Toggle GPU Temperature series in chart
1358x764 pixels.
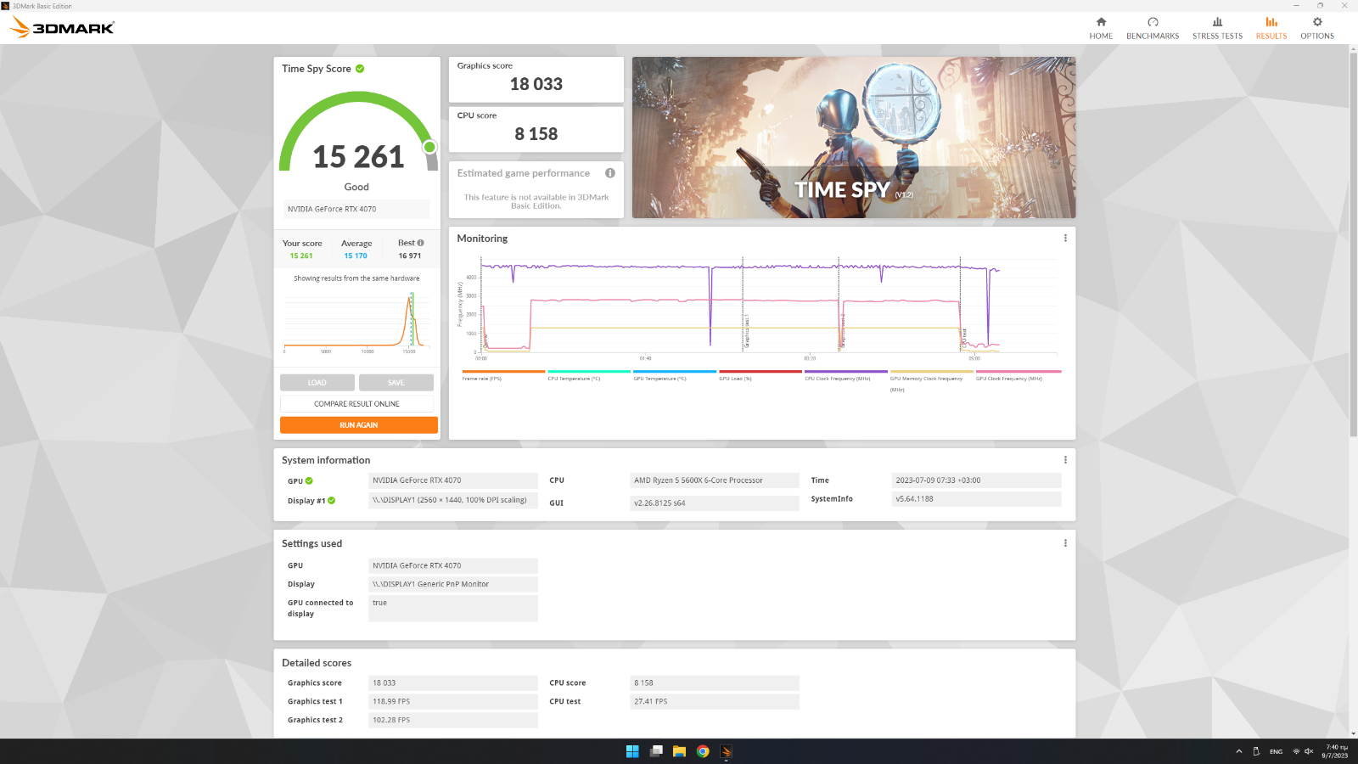point(675,375)
